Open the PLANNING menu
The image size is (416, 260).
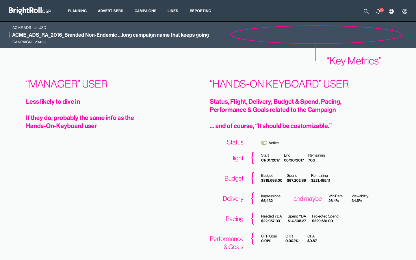(x=77, y=11)
